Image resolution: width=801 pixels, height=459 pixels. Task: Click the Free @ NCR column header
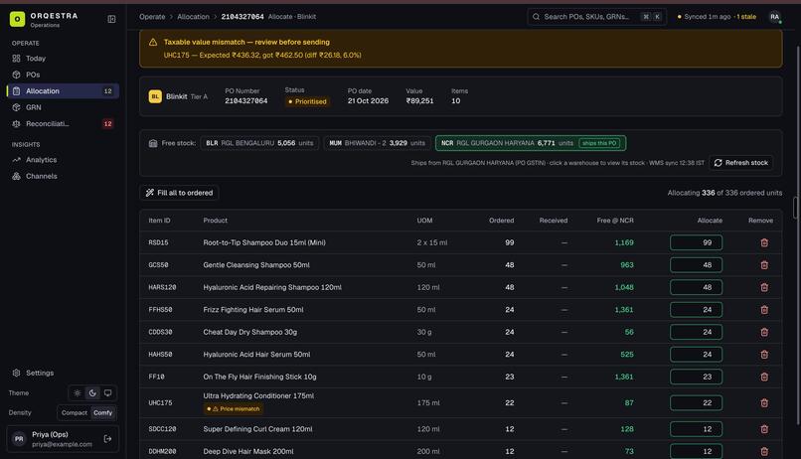point(615,221)
